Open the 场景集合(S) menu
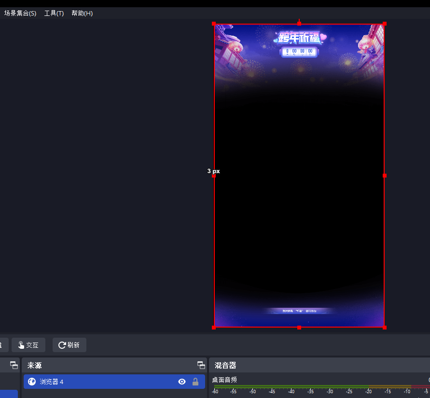This screenshot has height=398, width=430. [20, 13]
